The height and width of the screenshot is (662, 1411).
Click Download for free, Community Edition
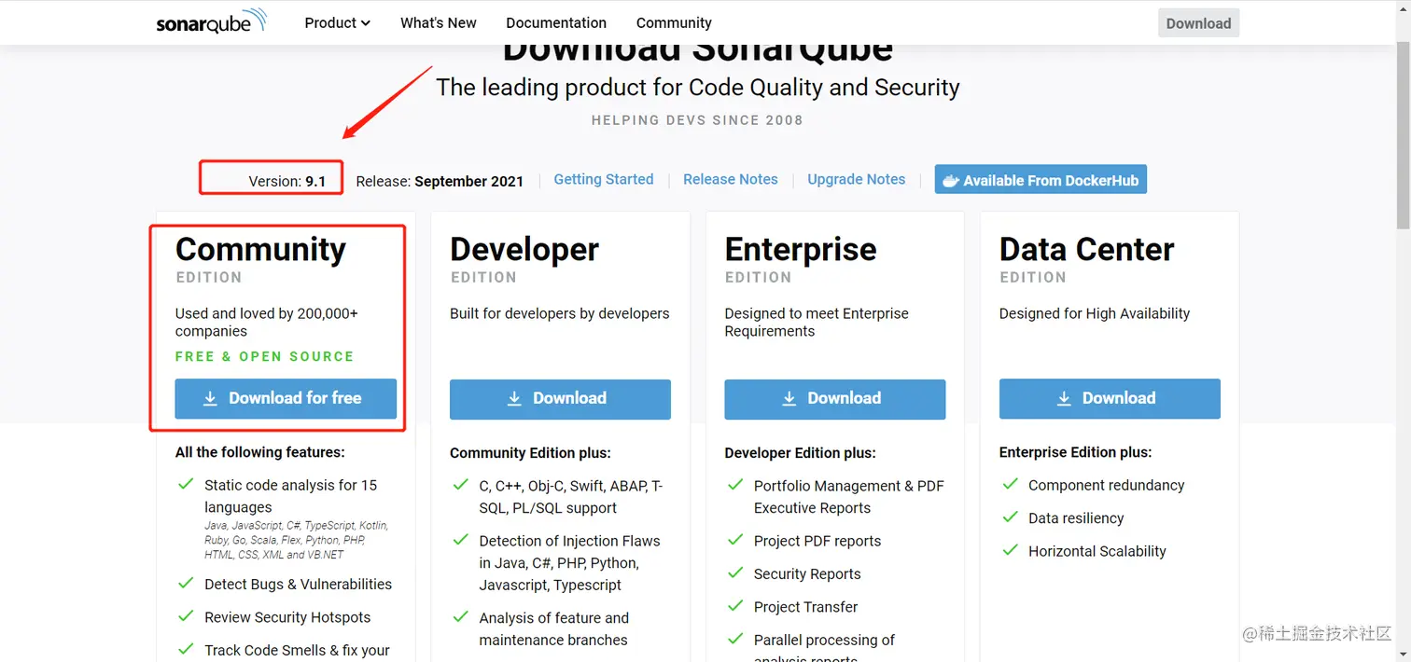pos(286,398)
